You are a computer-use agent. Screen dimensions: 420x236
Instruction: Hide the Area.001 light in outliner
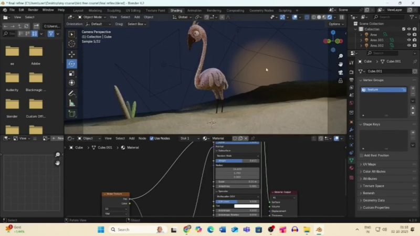(409, 40)
